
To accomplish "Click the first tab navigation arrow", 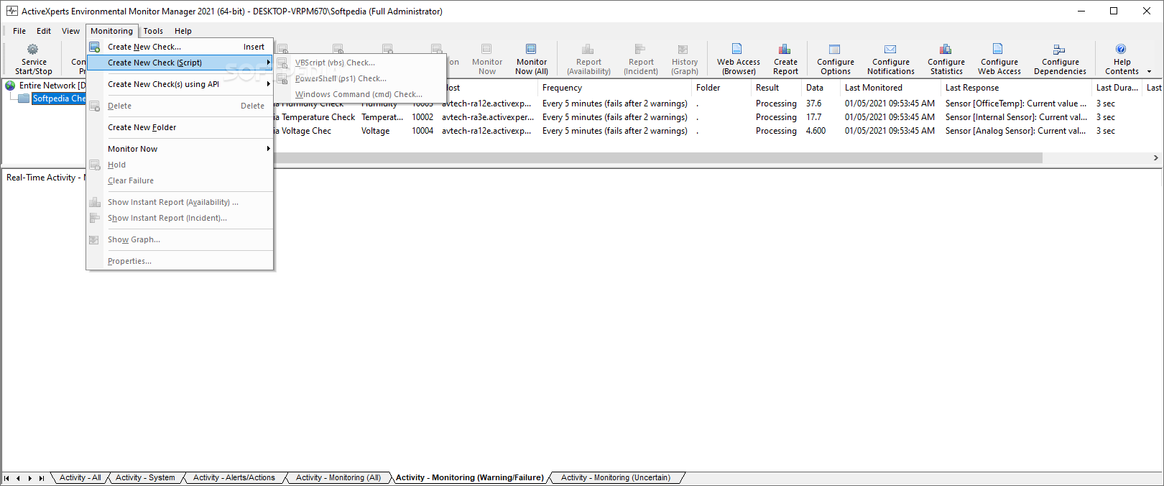I will 6,478.
